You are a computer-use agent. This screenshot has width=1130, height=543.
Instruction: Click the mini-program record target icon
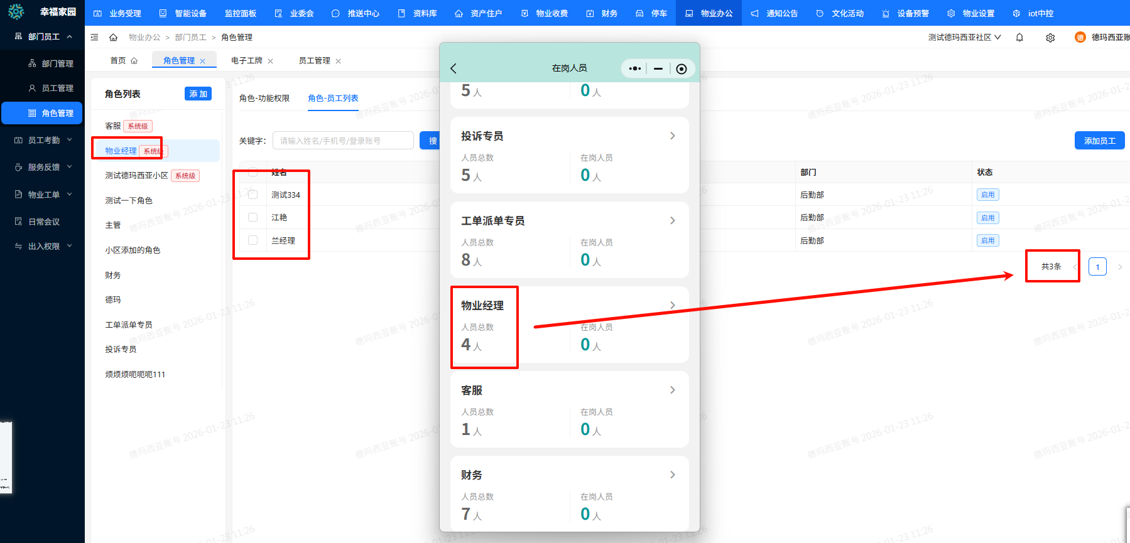682,68
